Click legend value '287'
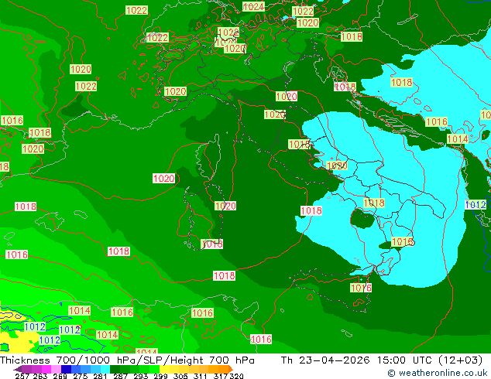 (120, 376)
